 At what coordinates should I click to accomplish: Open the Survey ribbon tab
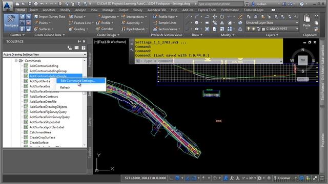point(138,10)
